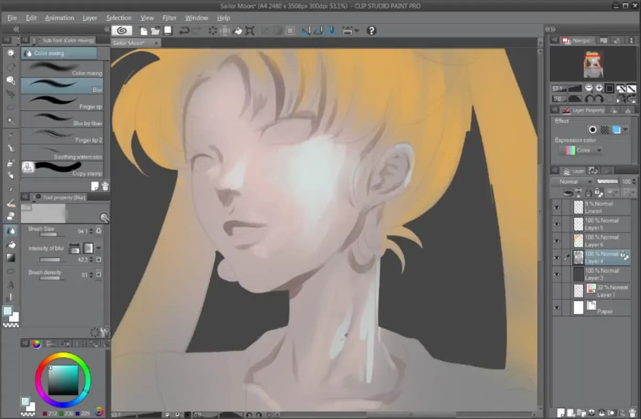Select the Color mixing brush sub tool
The width and height of the screenshot is (641, 419).
62,69
